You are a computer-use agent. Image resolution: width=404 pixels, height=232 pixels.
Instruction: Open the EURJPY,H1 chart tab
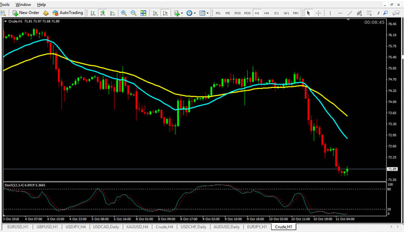click(257, 227)
